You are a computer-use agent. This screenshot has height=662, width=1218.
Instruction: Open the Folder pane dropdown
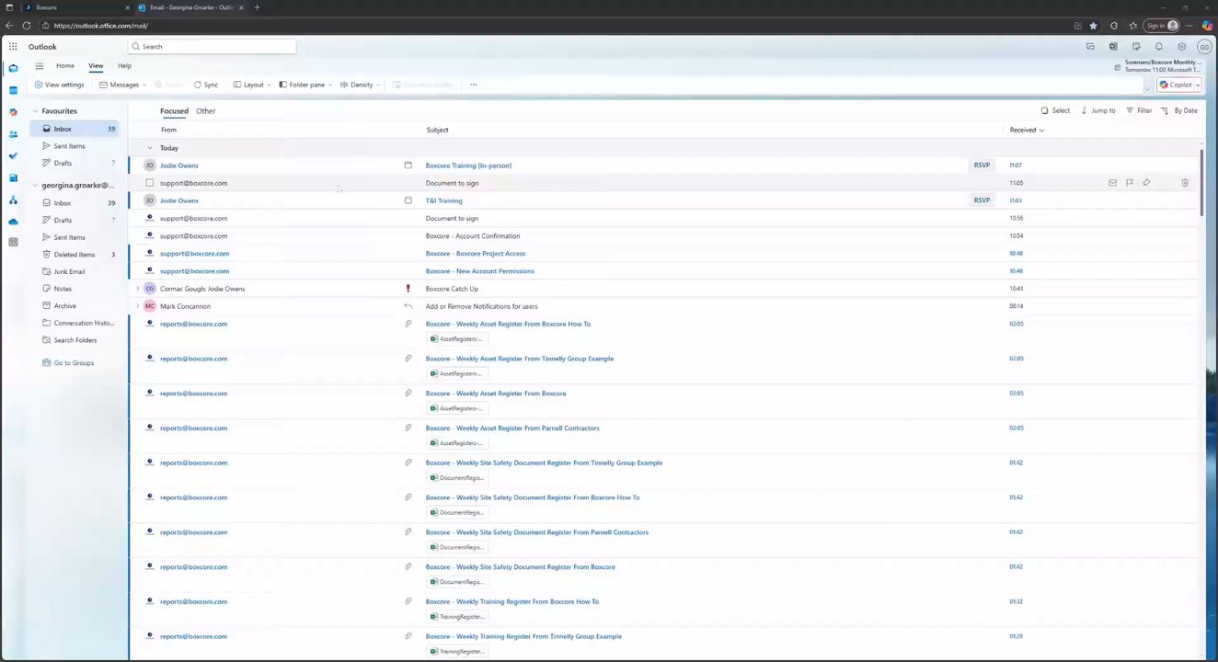(305, 85)
